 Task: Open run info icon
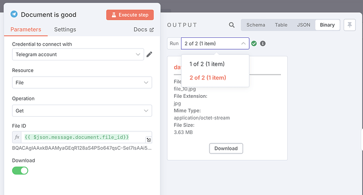[x=263, y=44]
